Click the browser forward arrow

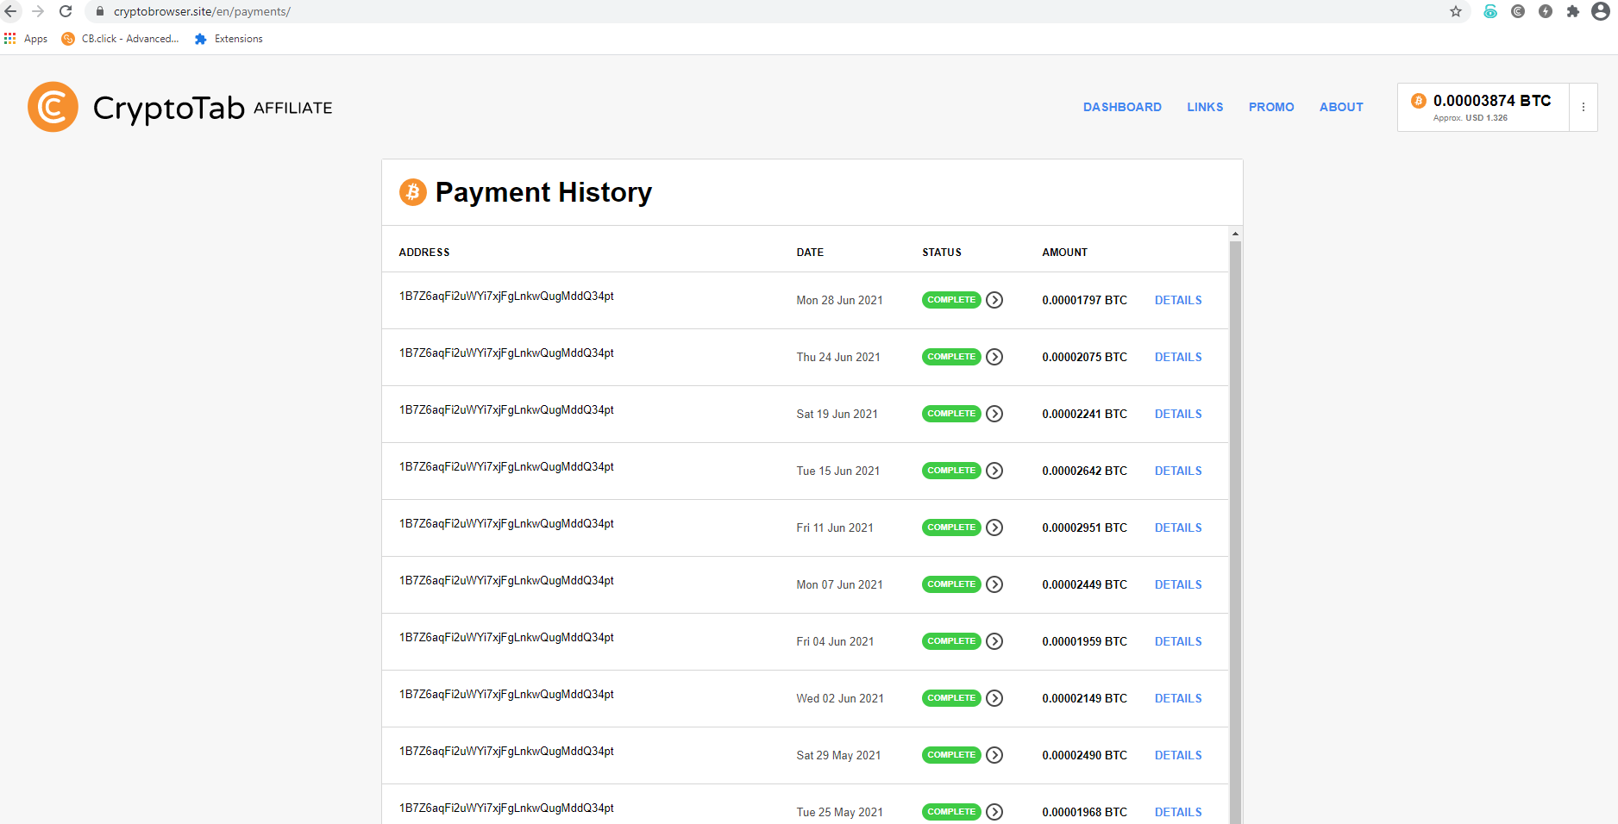(x=38, y=11)
